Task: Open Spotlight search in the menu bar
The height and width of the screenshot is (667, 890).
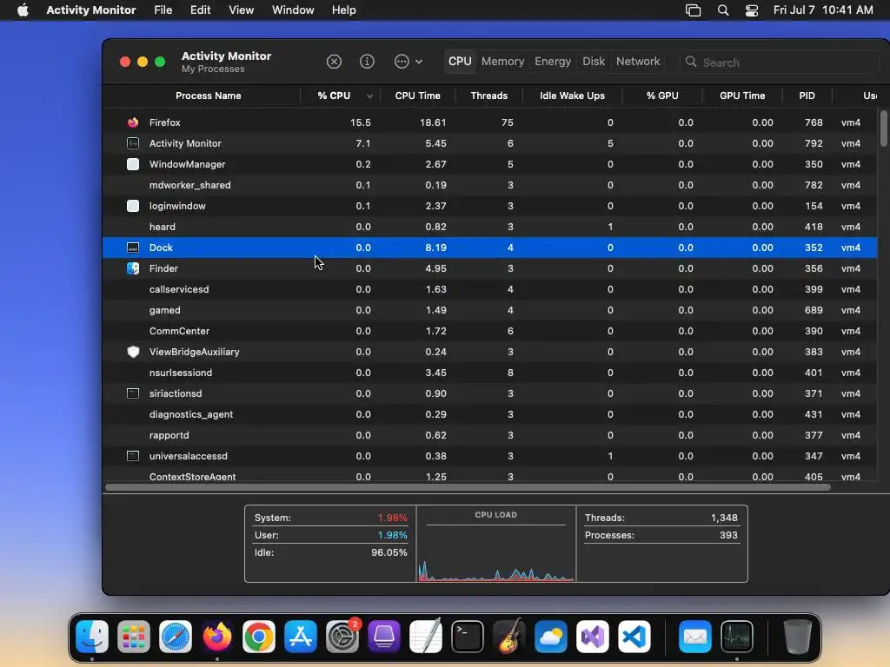Action: coord(723,10)
